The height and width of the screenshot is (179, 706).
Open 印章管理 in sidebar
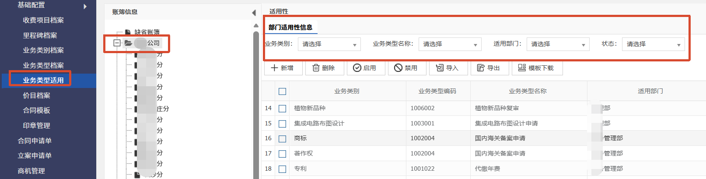(36, 125)
